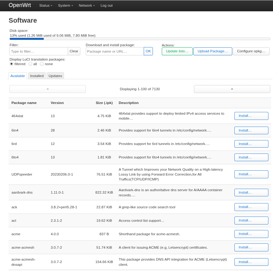This screenshot has height=271, width=273.
Task: Log out of OpenWrt
Action: [x=106, y=6]
